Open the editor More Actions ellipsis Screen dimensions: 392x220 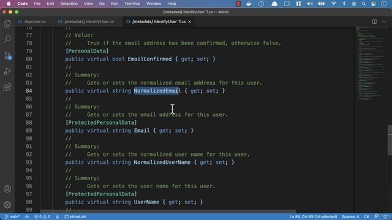[x=384, y=22]
